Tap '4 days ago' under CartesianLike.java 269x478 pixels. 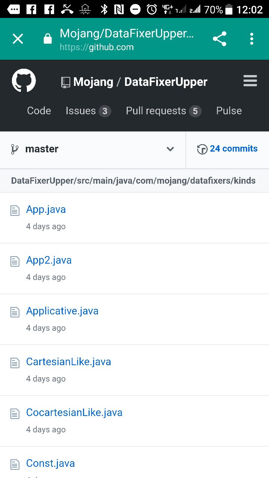pyautogui.click(x=46, y=379)
